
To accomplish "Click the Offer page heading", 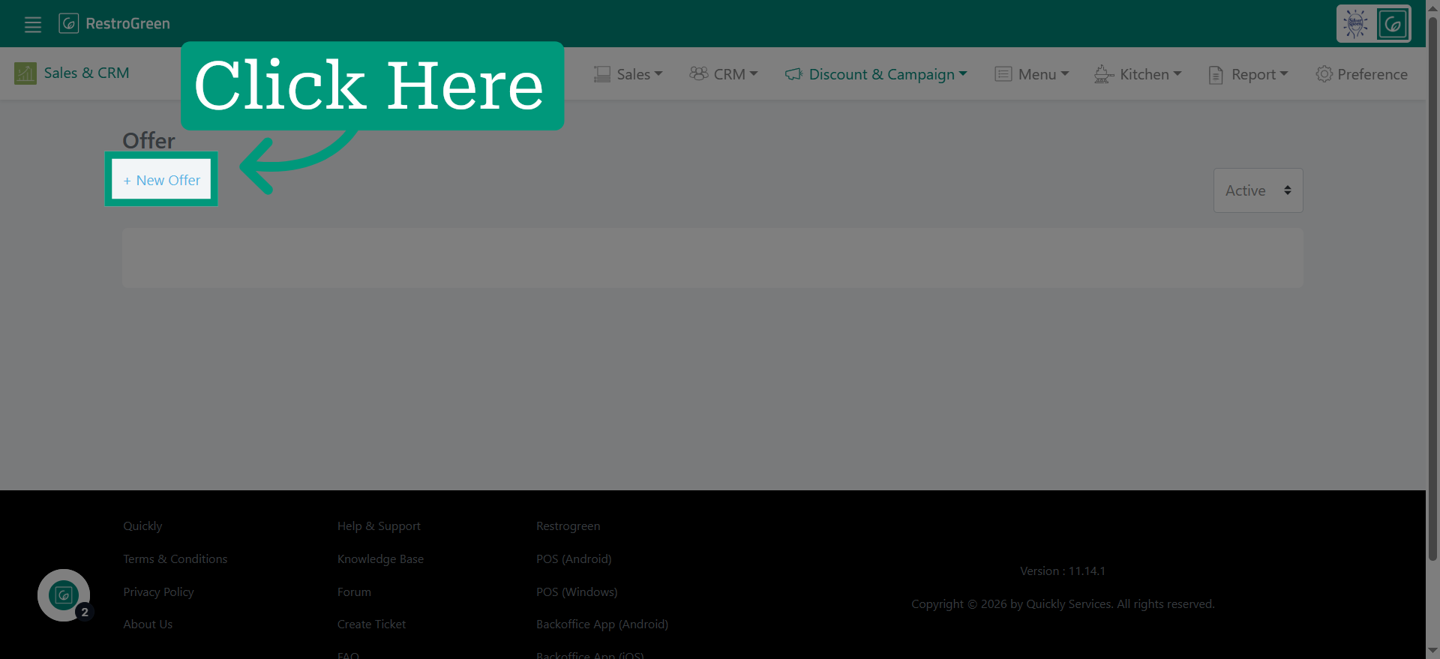I will pos(148,141).
